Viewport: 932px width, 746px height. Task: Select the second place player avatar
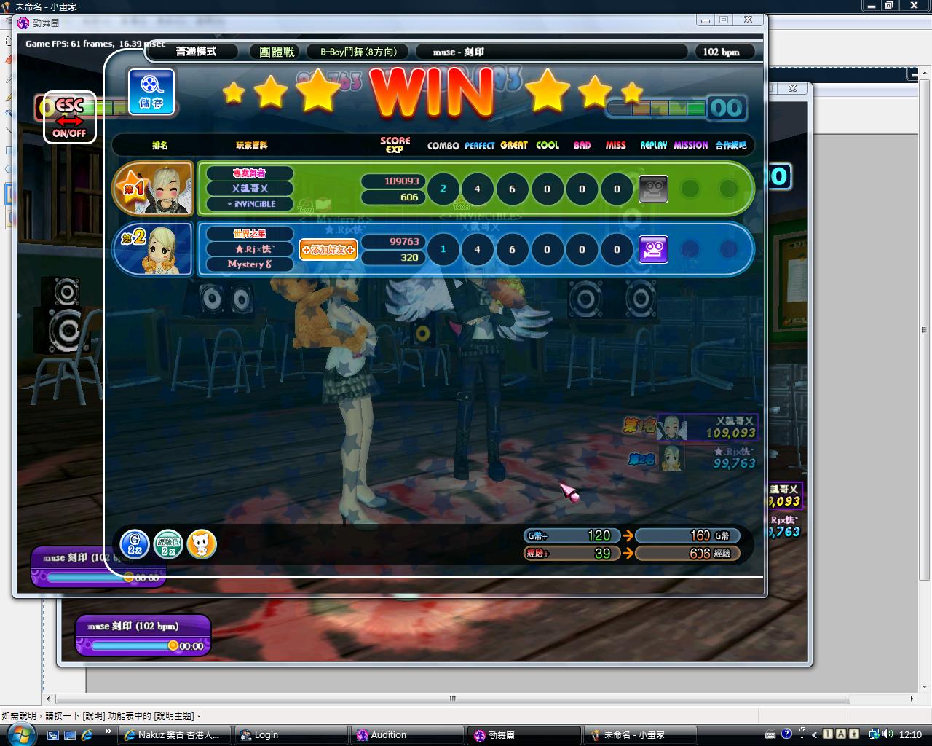point(154,249)
